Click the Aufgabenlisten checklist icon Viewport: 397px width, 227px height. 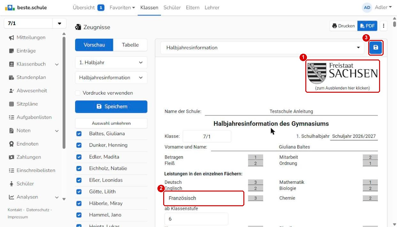point(11,117)
